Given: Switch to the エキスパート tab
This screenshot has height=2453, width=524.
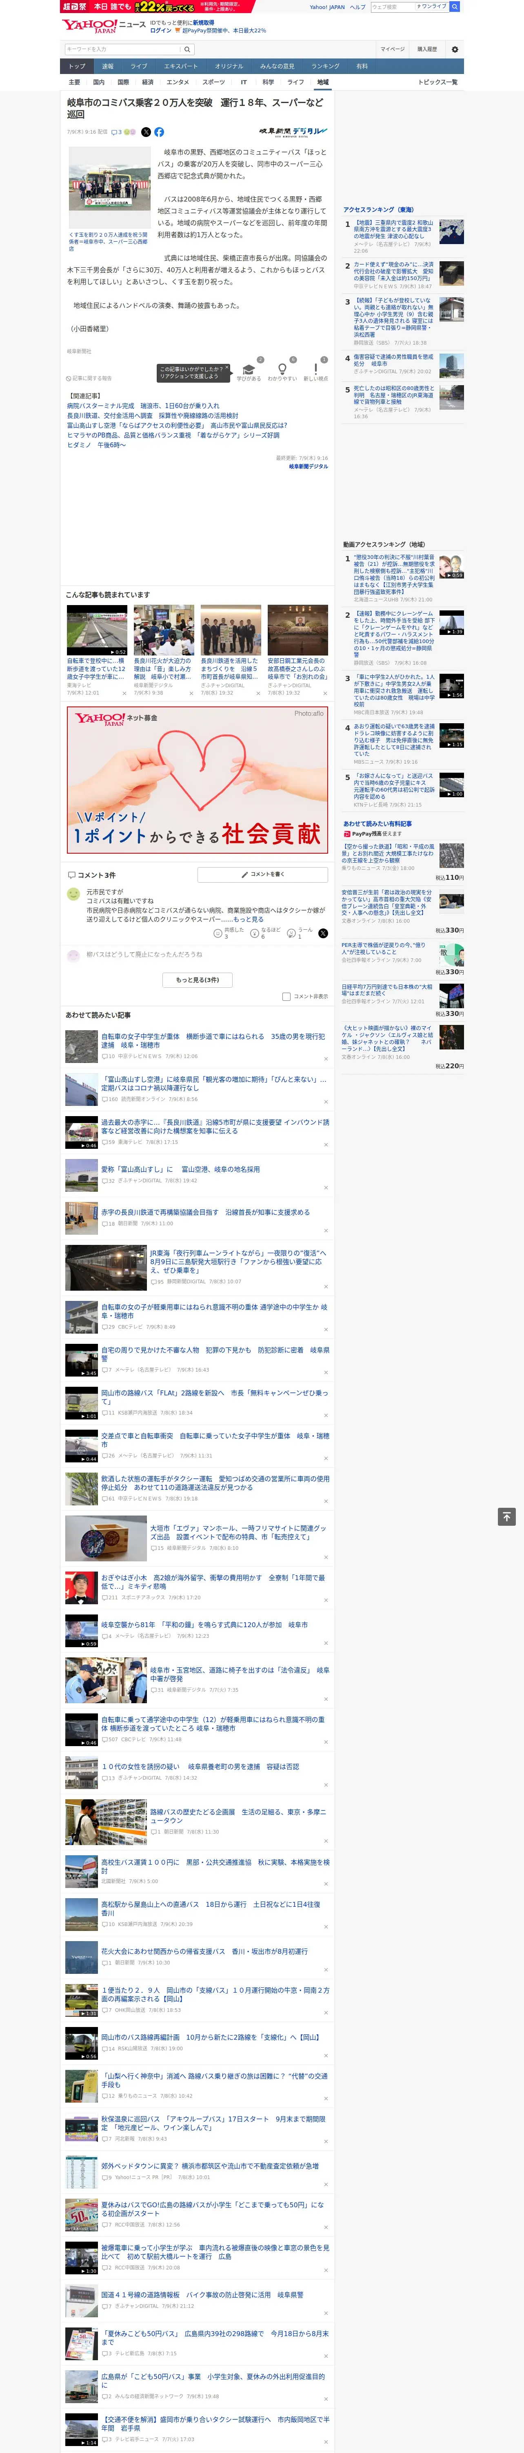Looking at the screenshot, I should coord(181,66).
